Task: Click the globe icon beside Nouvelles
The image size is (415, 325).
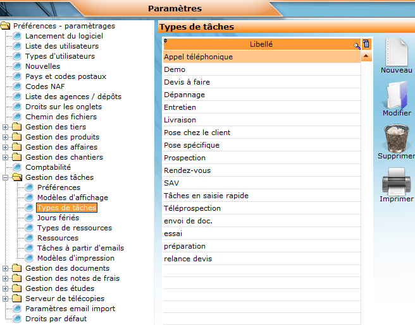Action: click(x=17, y=66)
